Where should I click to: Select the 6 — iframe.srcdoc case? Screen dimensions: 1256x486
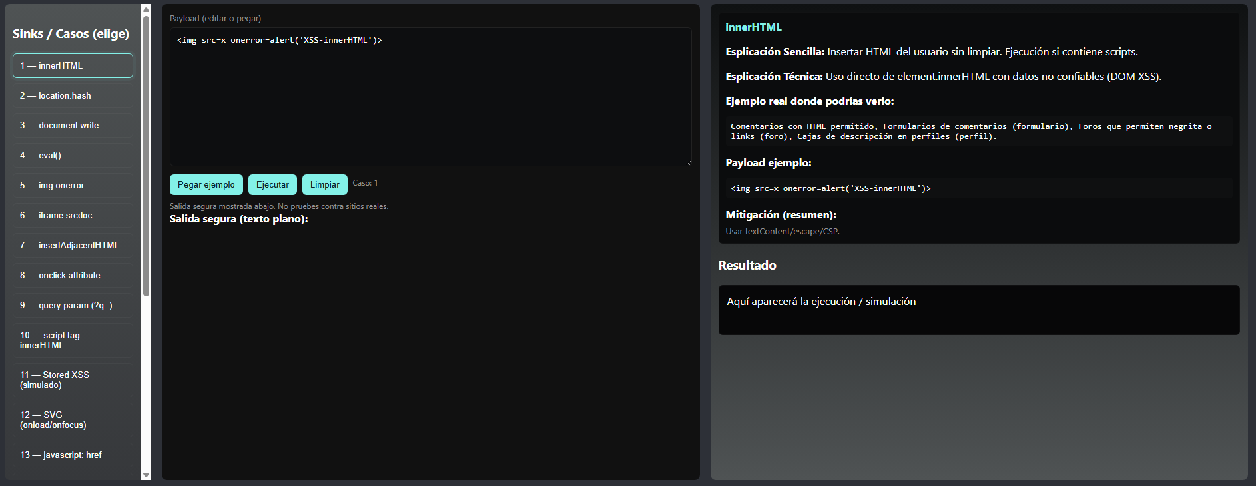coord(73,215)
